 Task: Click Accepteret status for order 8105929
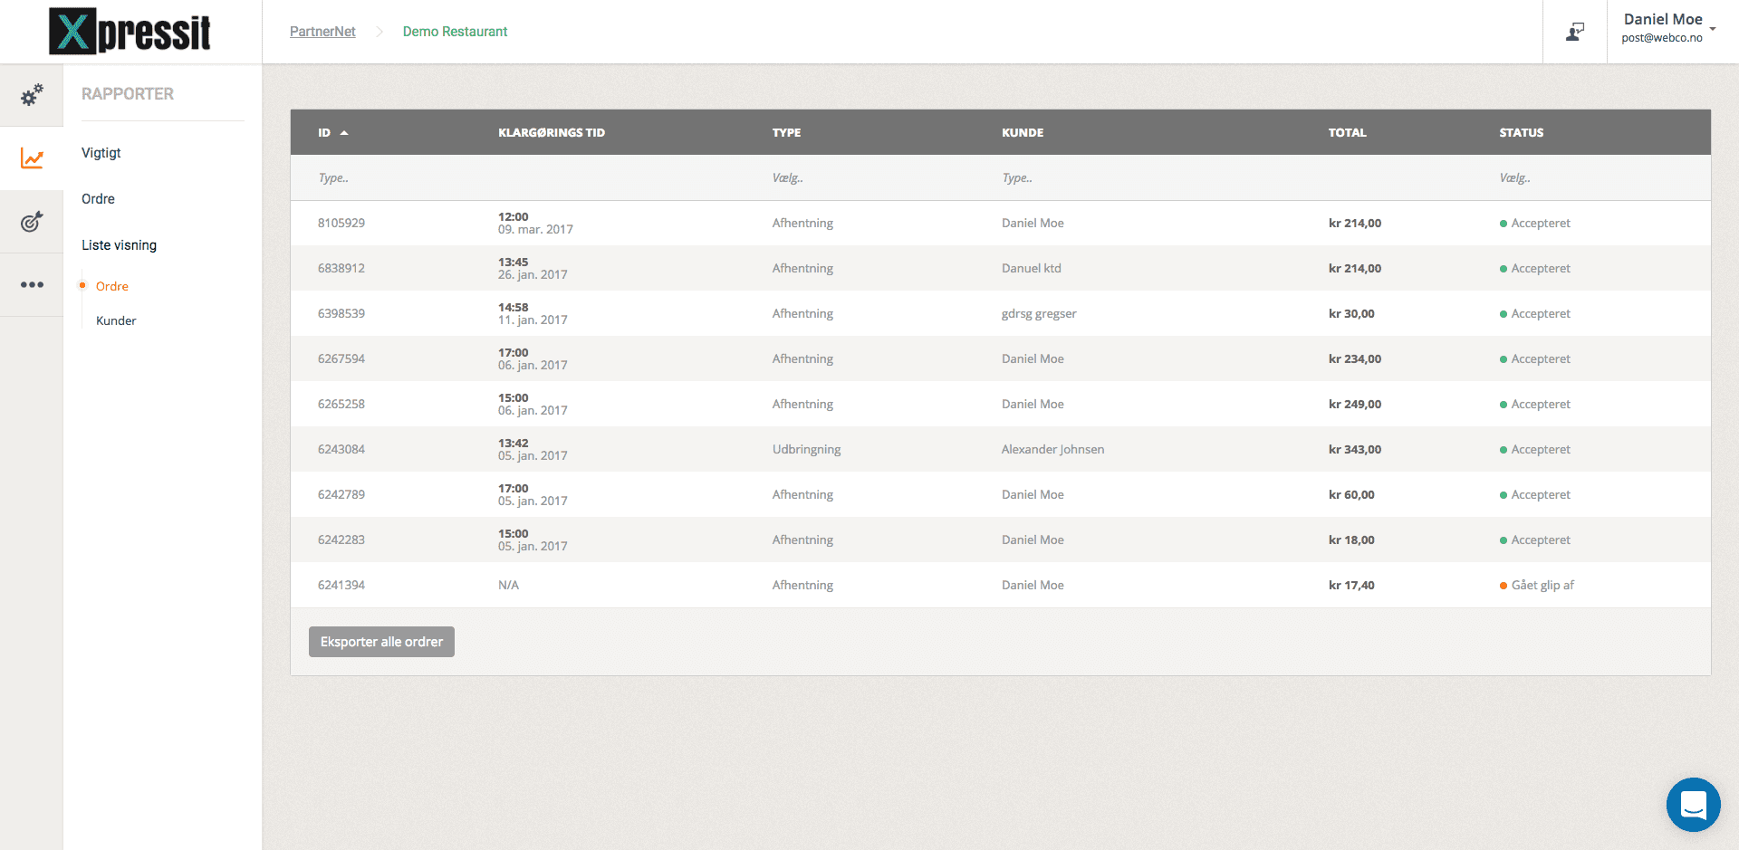point(1535,224)
